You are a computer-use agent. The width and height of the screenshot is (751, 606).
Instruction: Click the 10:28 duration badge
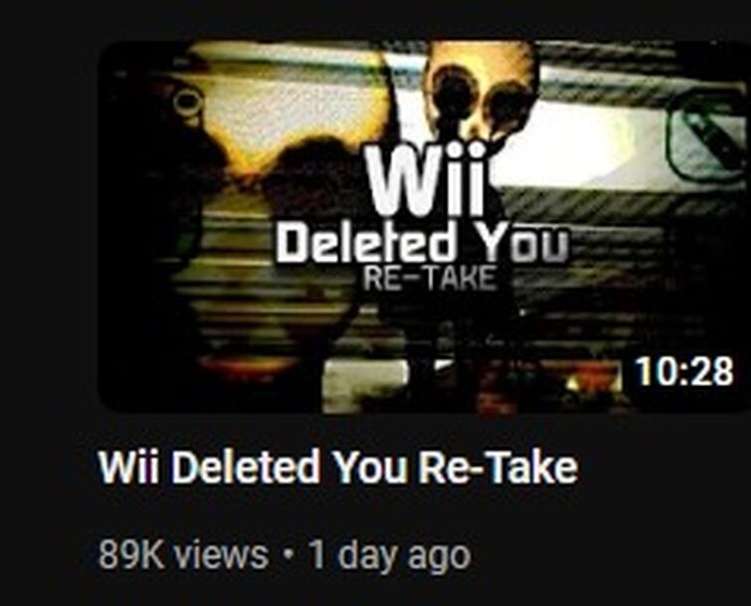684,371
